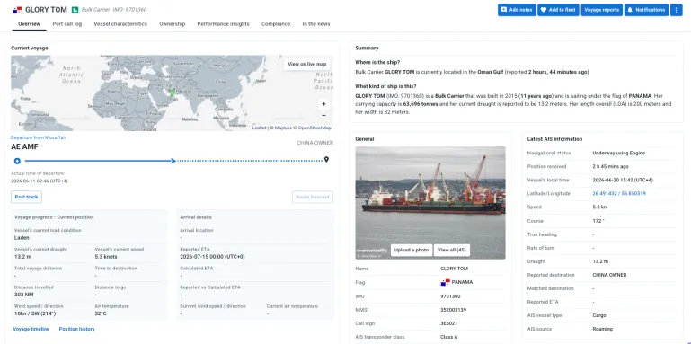
Task: Open the Voyage timeline link
Action: point(31,329)
